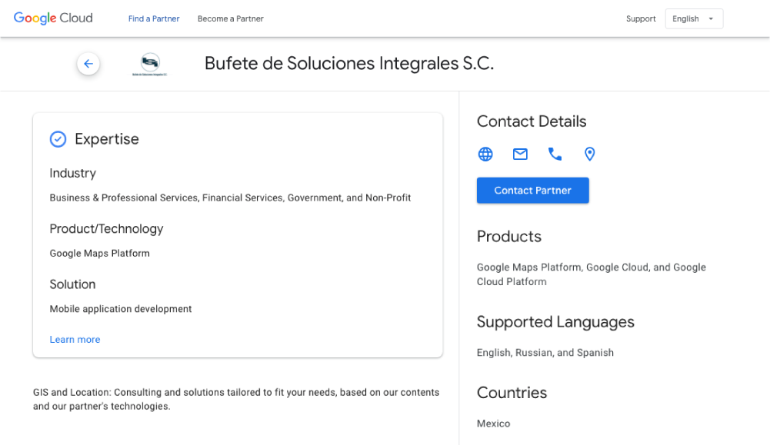Open the Find a Partner tab
Screen dimensions: 770x445
click(x=154, y=19)
